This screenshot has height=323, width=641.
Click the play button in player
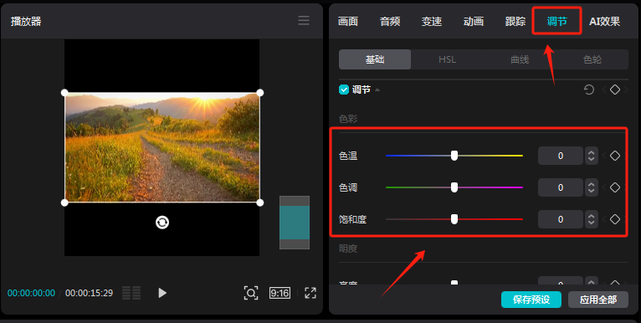point(162,293)
